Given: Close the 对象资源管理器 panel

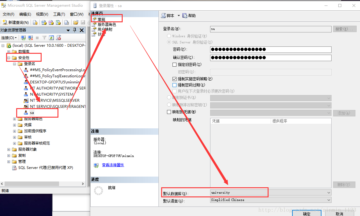Looking at the screenshot, I should pyautogui.click(x=81, y=30).
